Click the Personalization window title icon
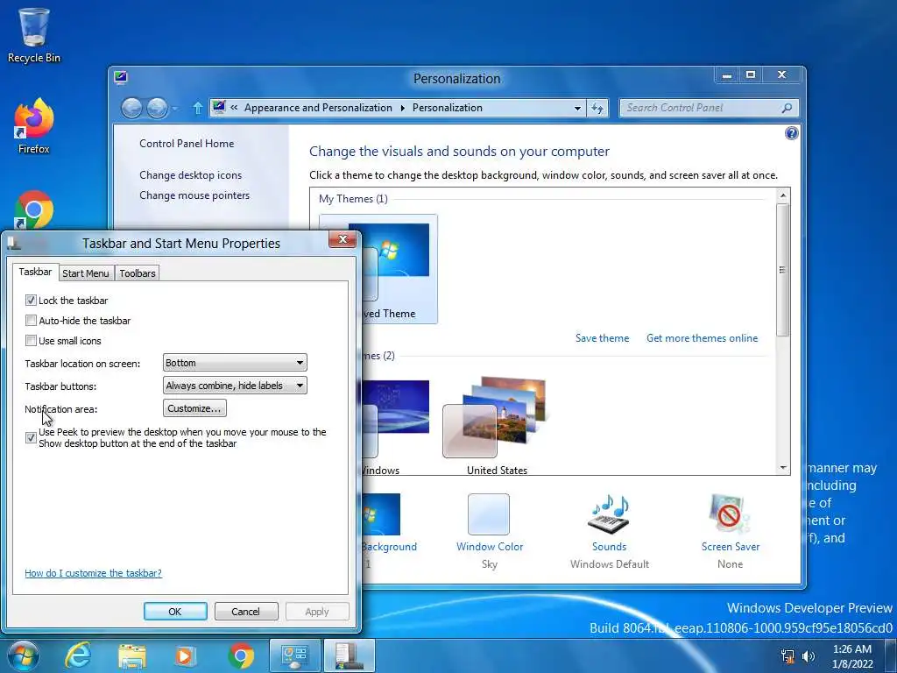 click(121, 77)
